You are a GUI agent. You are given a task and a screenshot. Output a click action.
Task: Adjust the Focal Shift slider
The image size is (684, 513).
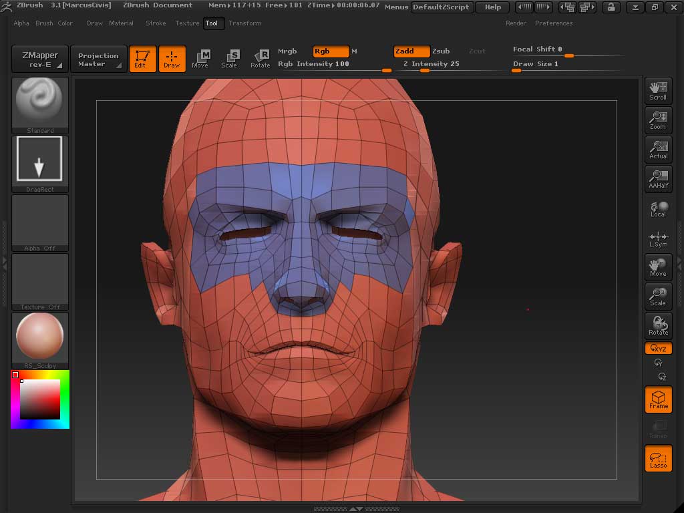pyautogui.click(x=568, y=51)
